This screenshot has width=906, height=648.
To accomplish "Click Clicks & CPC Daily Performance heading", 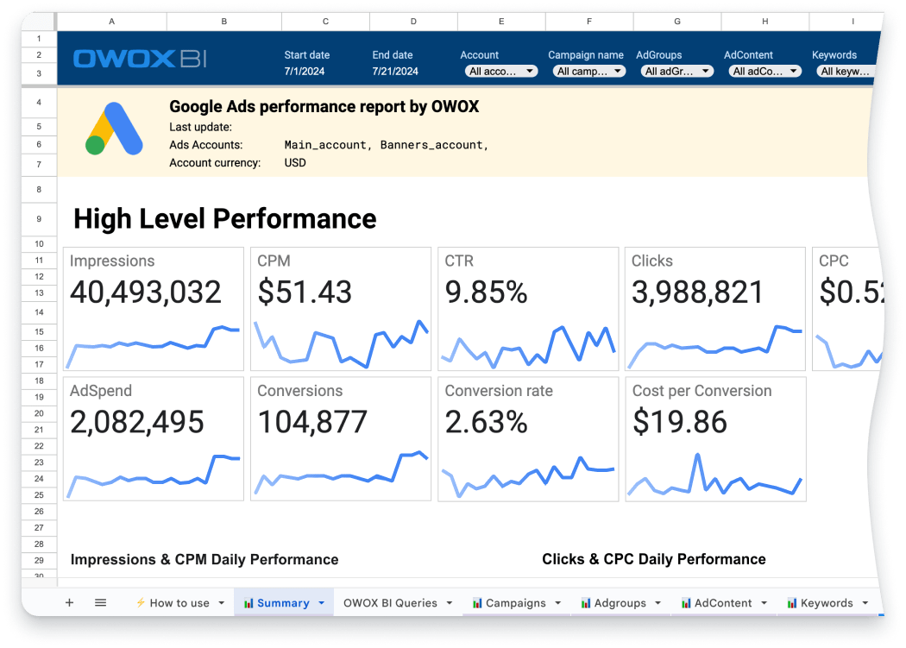I will click(654, 559).
